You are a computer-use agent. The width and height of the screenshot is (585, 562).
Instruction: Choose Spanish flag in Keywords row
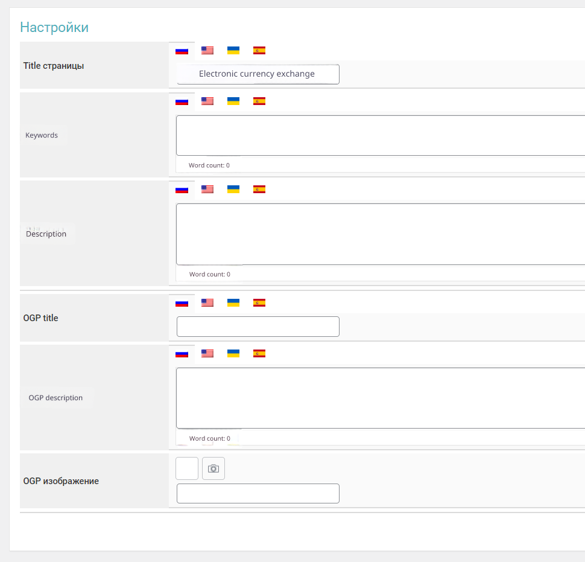tap(259, 101)
